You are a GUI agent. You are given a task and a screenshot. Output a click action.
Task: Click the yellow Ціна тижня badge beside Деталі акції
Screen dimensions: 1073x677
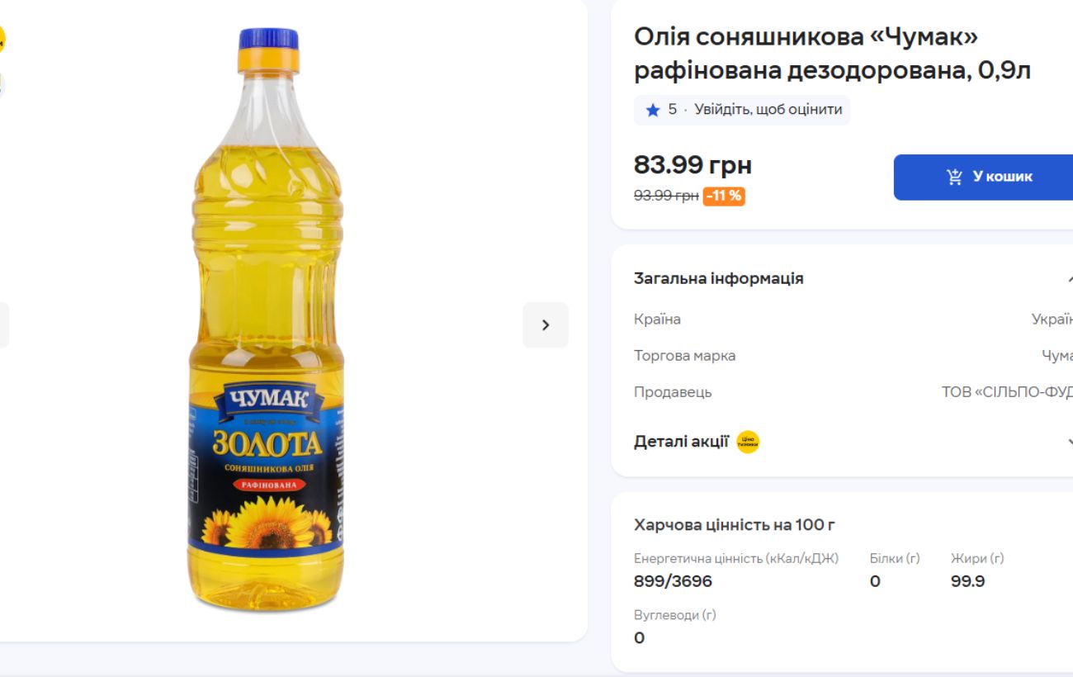749,441
